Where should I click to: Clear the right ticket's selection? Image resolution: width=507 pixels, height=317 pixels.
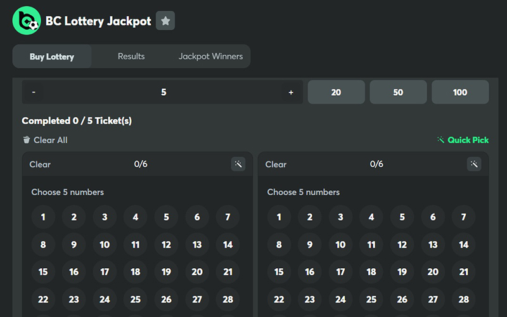[276, 164]
